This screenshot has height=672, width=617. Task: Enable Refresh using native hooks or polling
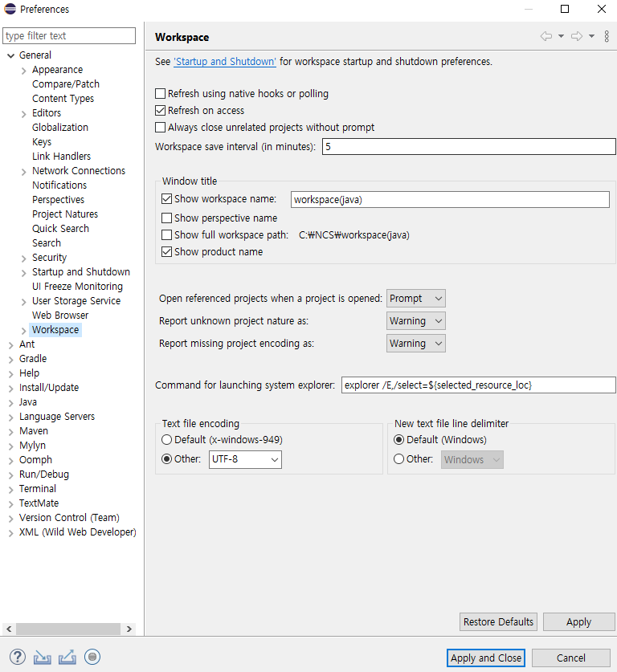(161, 93)
